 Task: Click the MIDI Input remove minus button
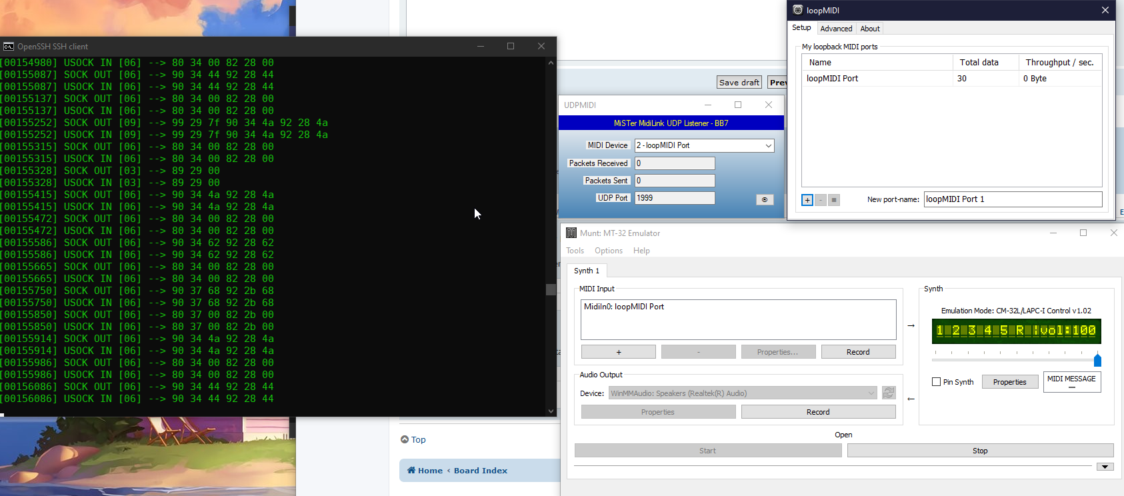coord(699,352)
